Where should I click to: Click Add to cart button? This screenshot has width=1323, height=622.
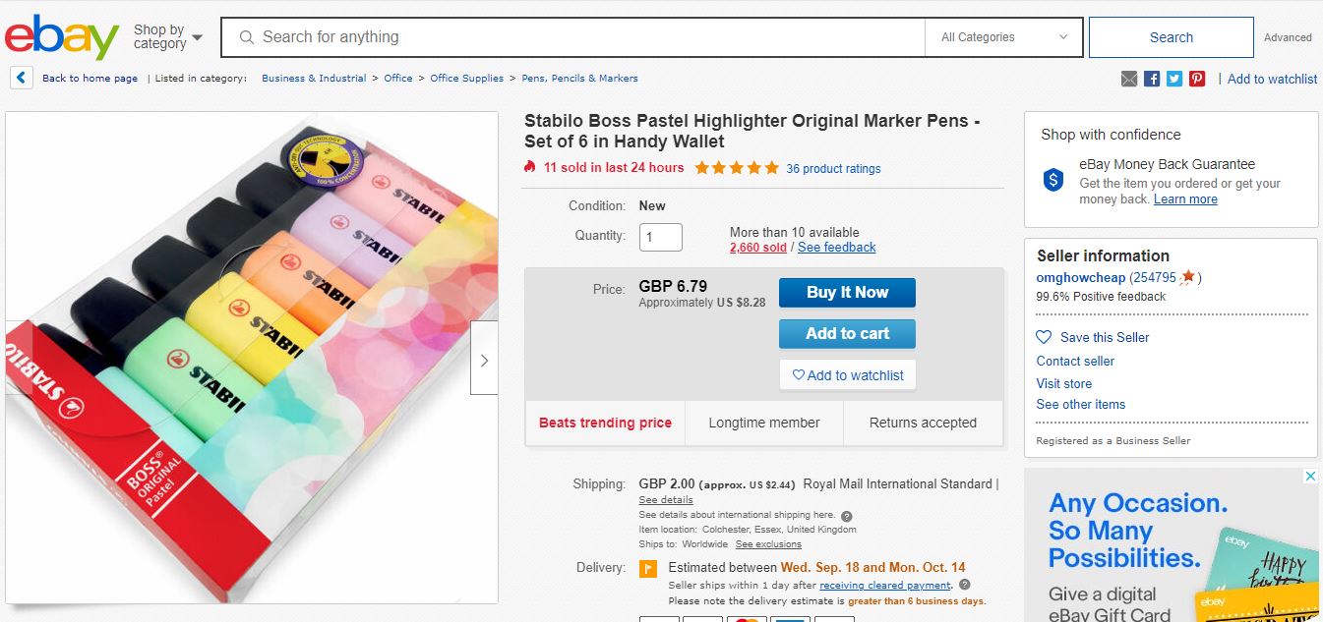(847, 333)
